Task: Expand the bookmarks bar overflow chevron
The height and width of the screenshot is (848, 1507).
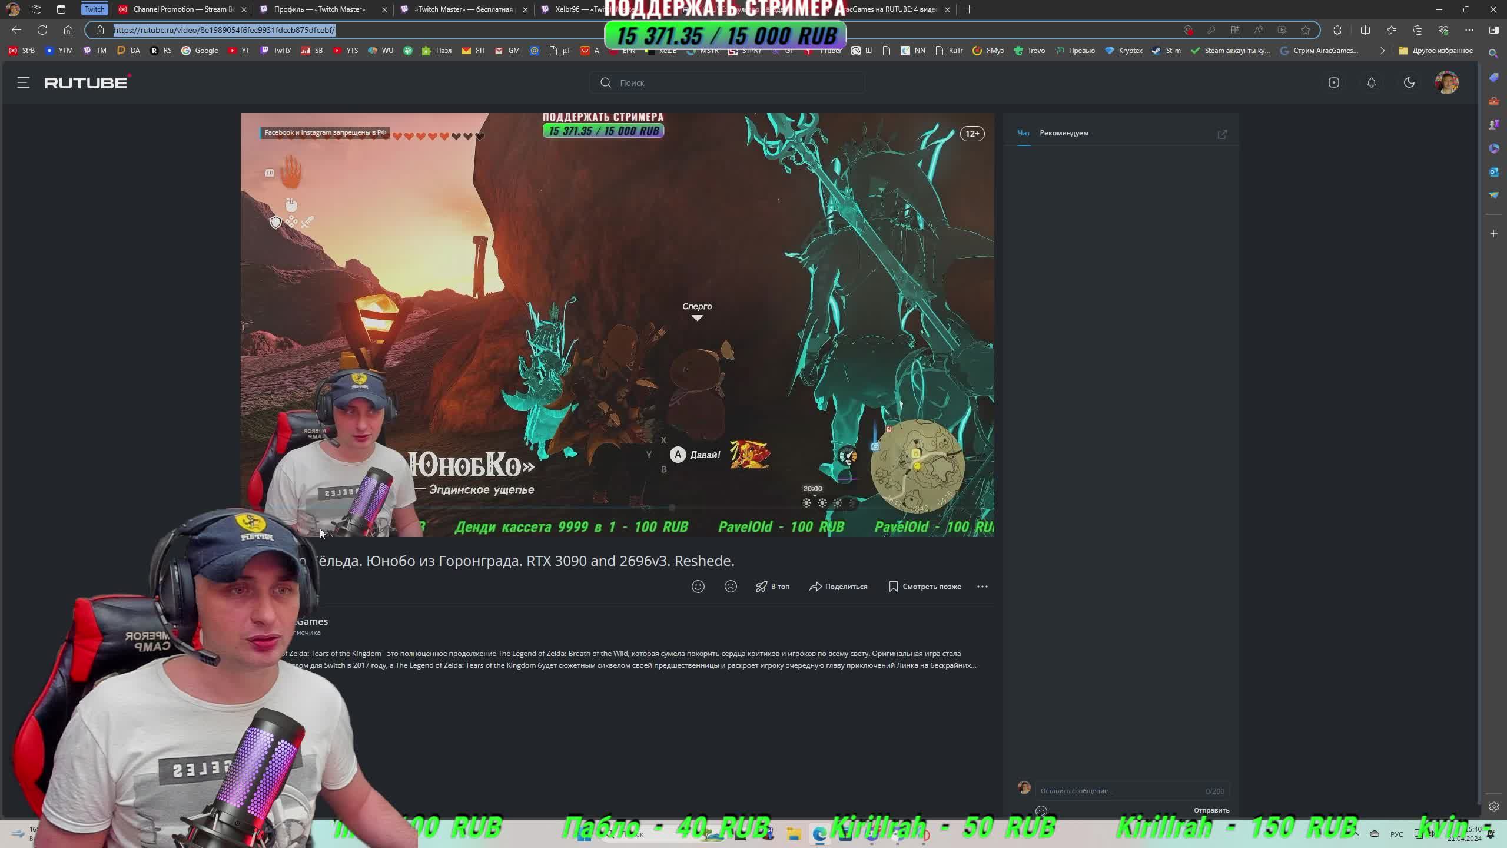Action: coord(1382,51)
